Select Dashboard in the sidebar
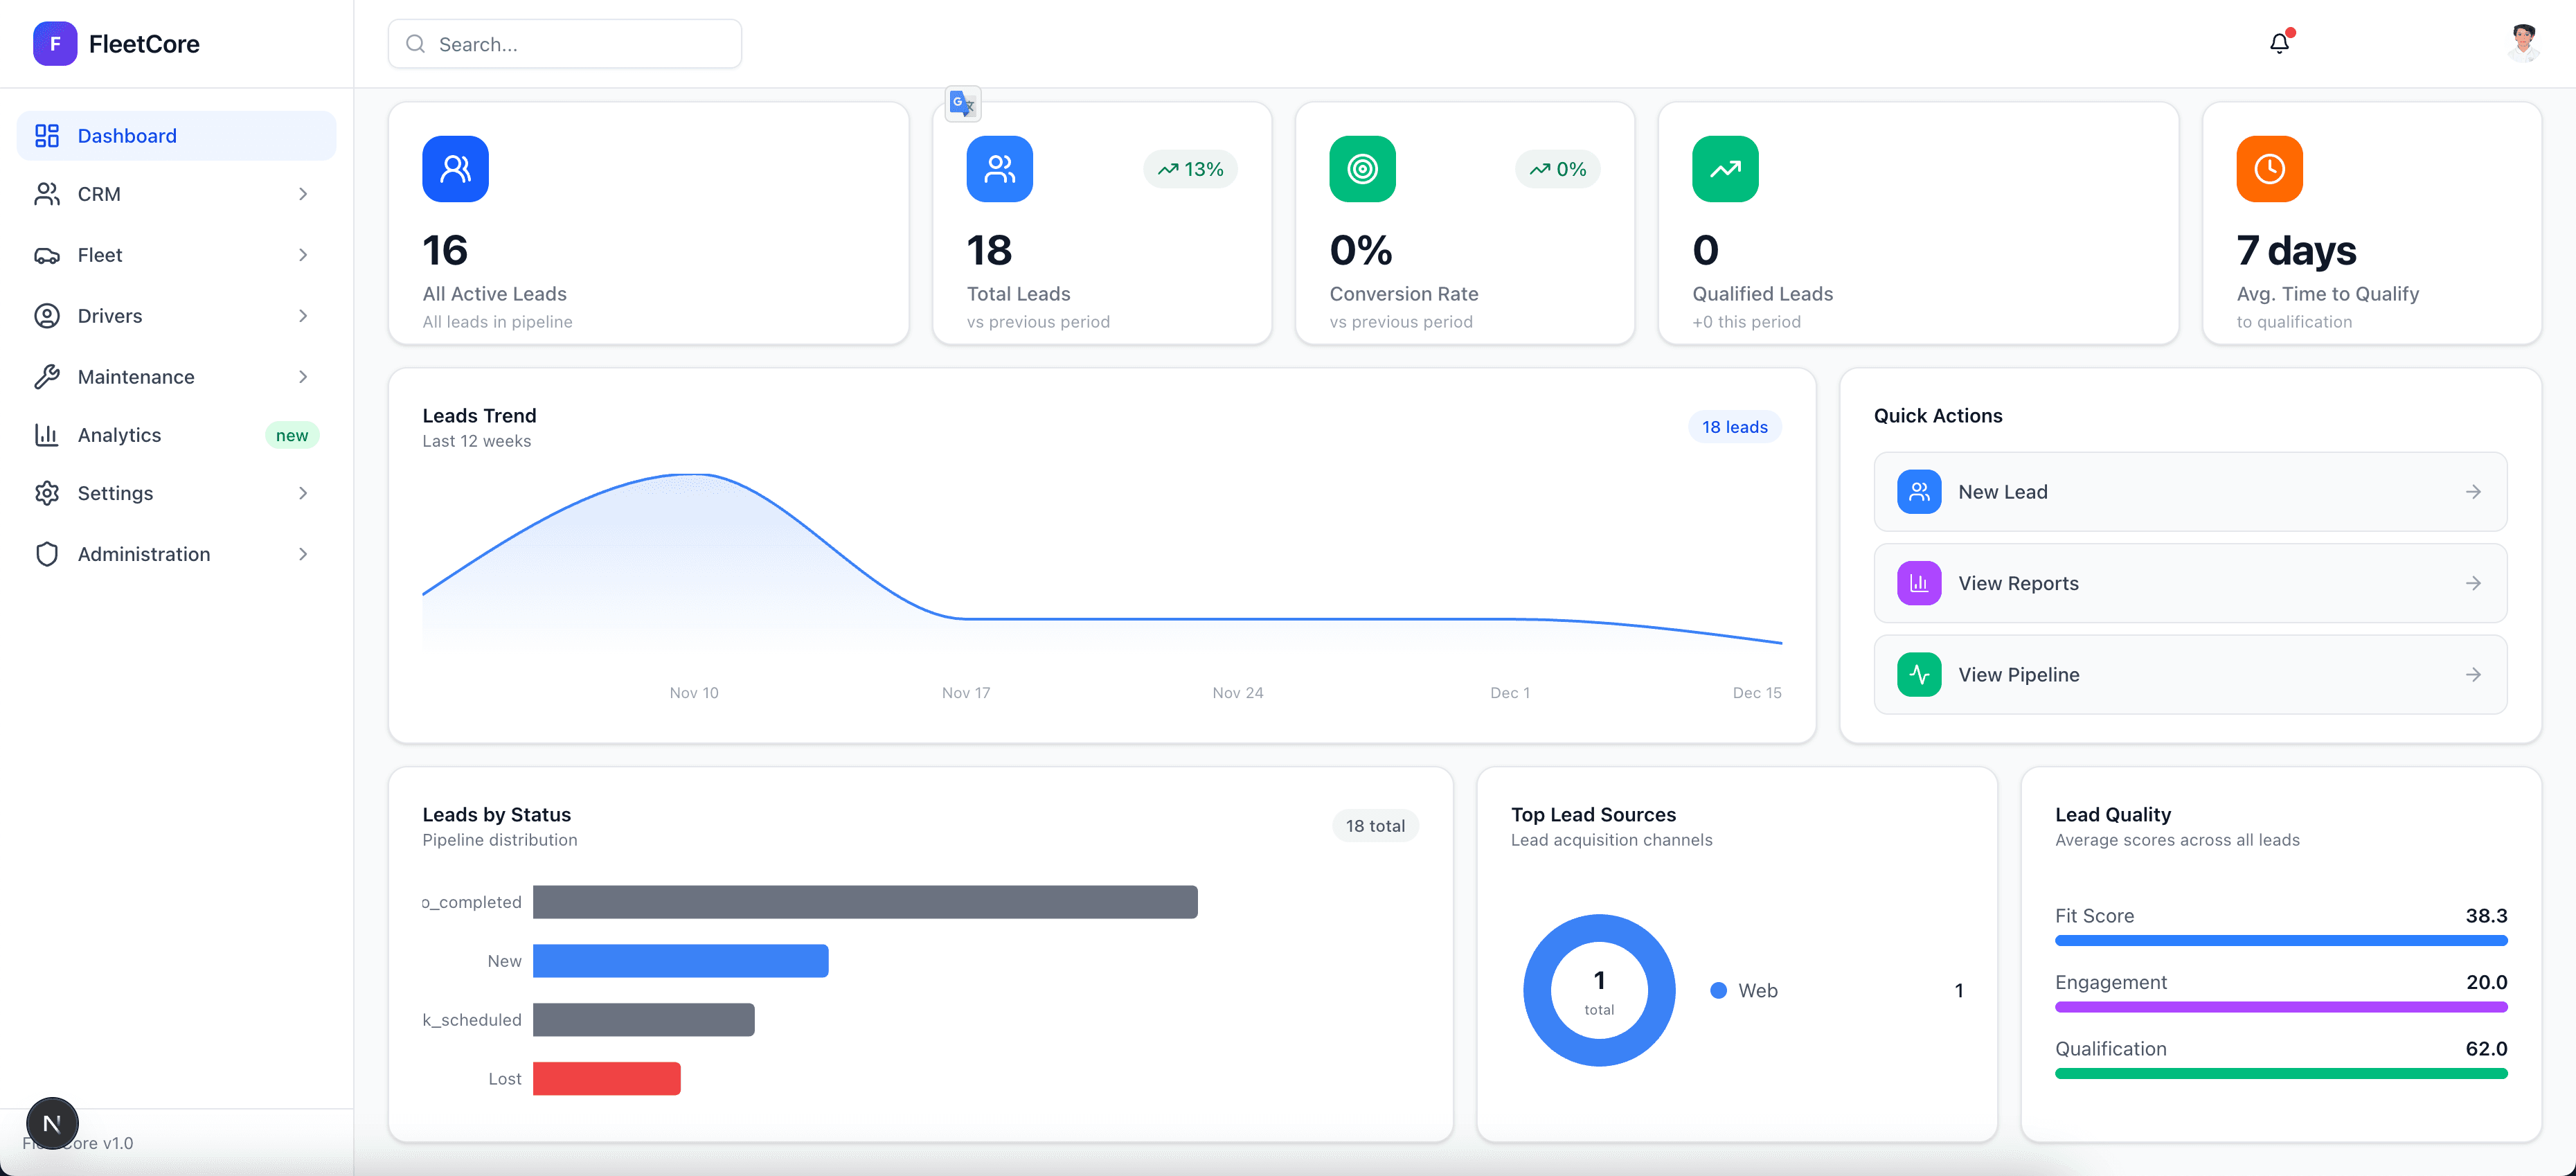2576x1176 pixels. click(x=127, y=135)
